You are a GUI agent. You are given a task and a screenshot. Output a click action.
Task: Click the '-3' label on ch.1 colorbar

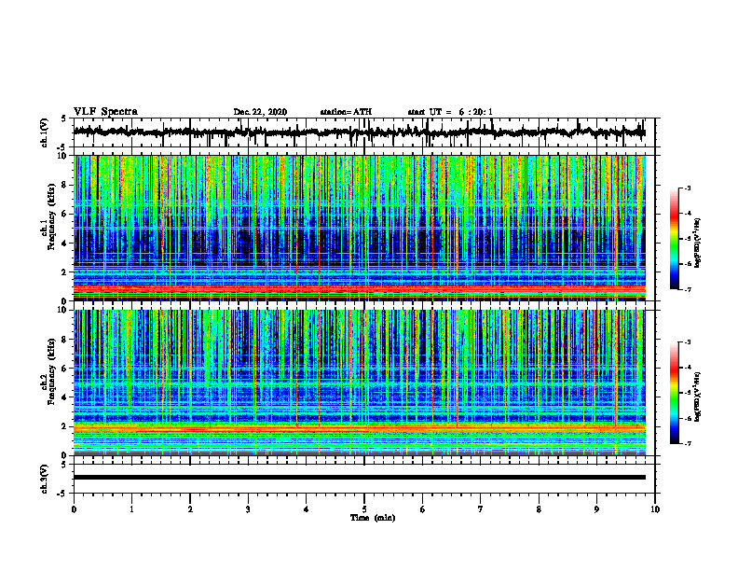coord(687,188)
